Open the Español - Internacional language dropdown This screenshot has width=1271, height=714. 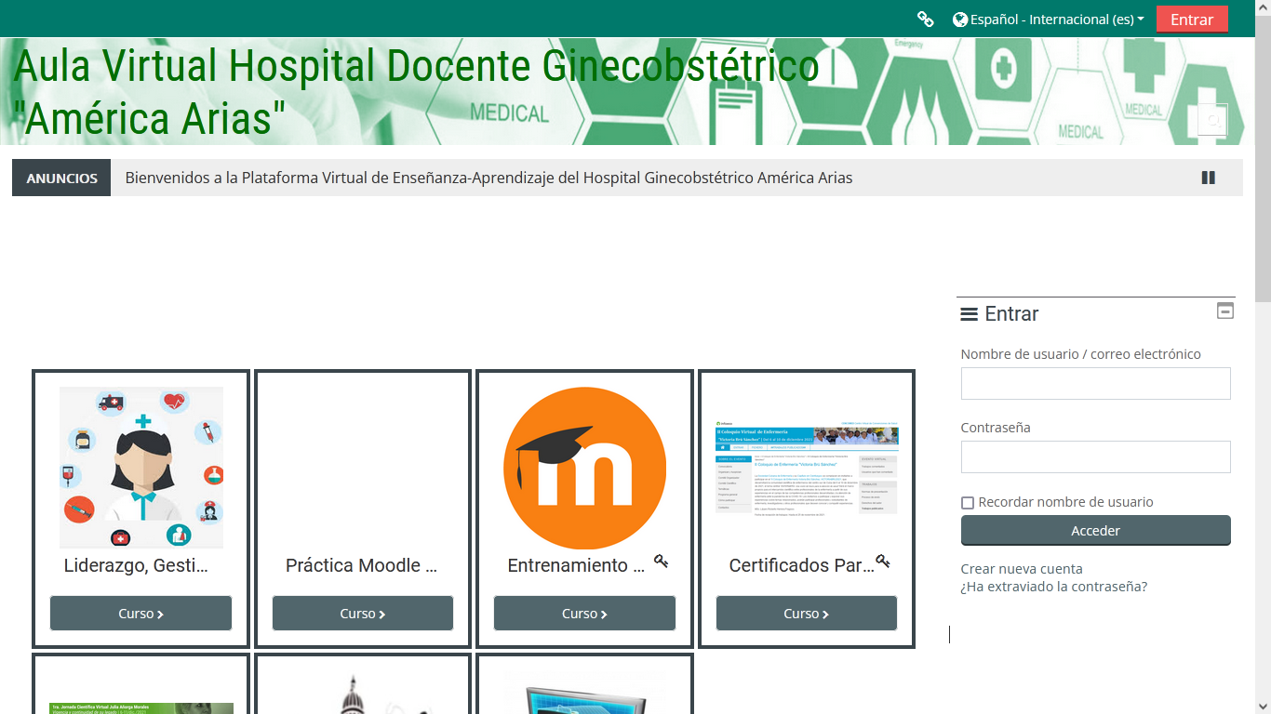(1049, 19)
